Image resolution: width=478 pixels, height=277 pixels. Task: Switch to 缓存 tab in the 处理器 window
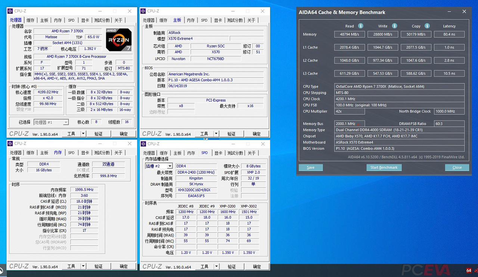[x=30, y=20]
